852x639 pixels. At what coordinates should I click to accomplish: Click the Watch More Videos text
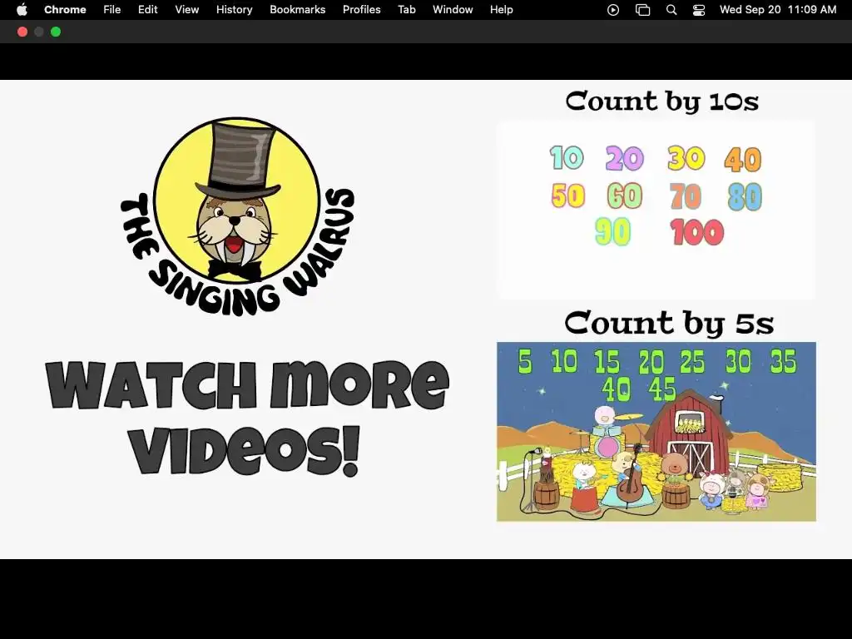(247, 419)
